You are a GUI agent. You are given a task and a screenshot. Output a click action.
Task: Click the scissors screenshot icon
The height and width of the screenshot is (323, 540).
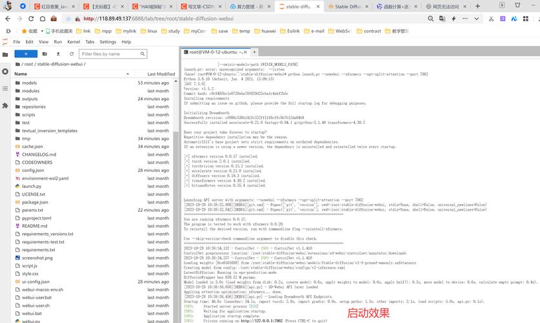(491, 19)
